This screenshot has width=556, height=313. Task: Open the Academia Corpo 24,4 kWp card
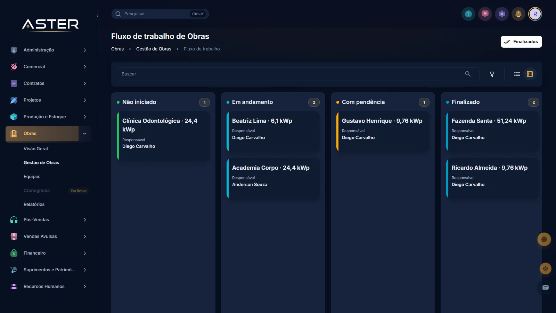click(273, 178)
